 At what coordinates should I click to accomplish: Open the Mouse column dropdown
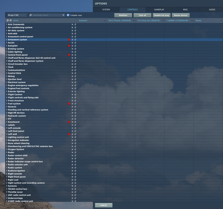(x=221, y=21)
